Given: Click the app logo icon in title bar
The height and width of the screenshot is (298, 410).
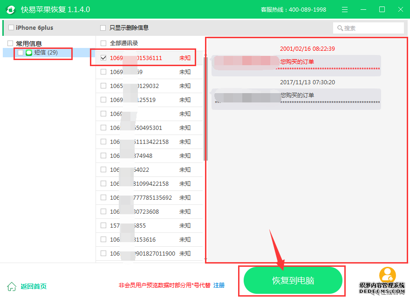Looking at the screenshot, I should pos(11,10).
